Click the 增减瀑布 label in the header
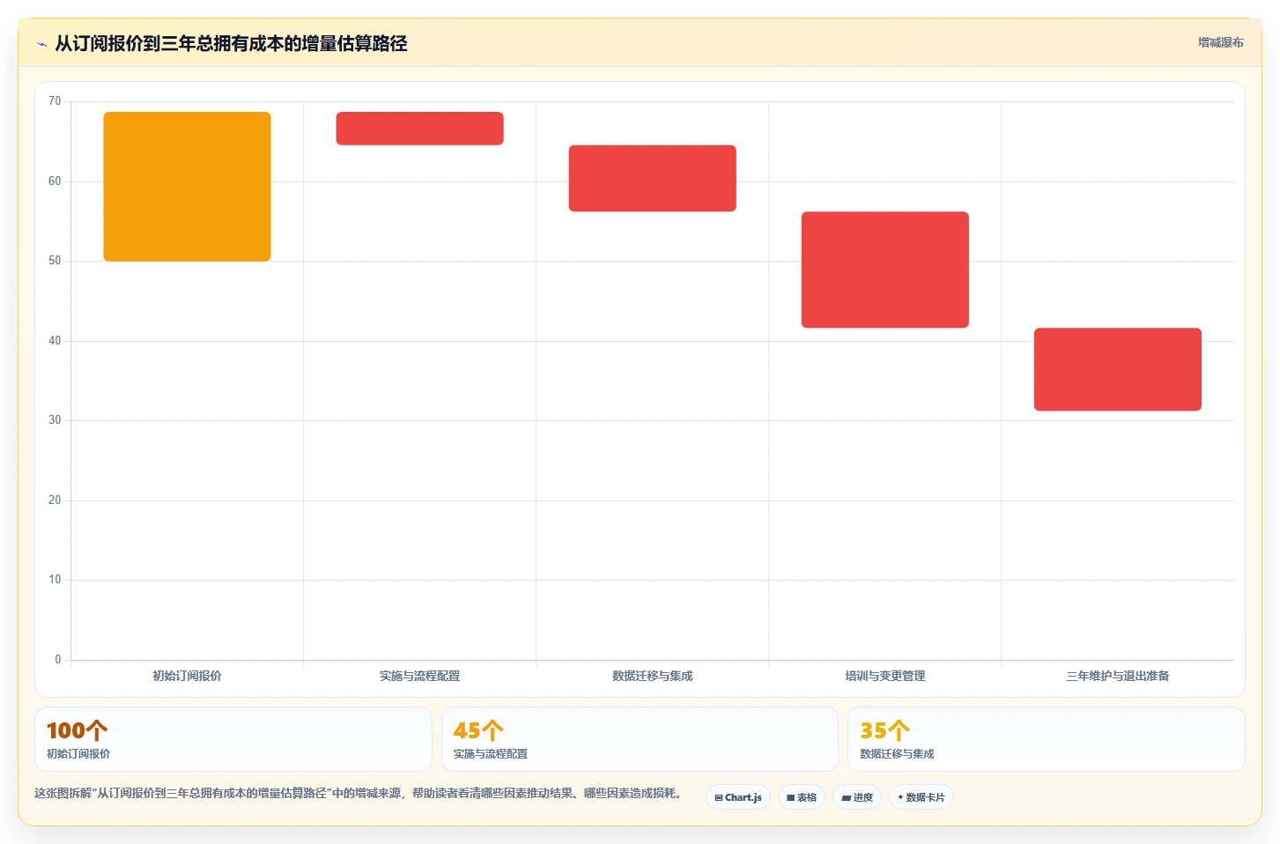The image size is (1280, 844). [x=1220, y=42]
